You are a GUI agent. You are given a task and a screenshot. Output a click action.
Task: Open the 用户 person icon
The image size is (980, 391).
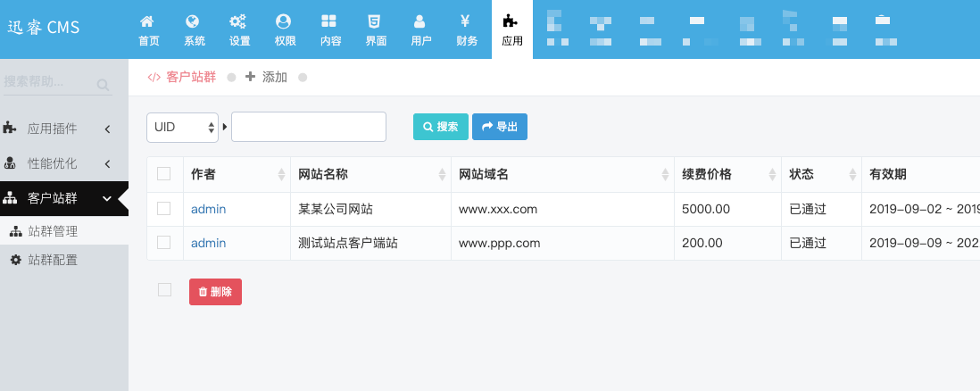[x=419, y=21]
